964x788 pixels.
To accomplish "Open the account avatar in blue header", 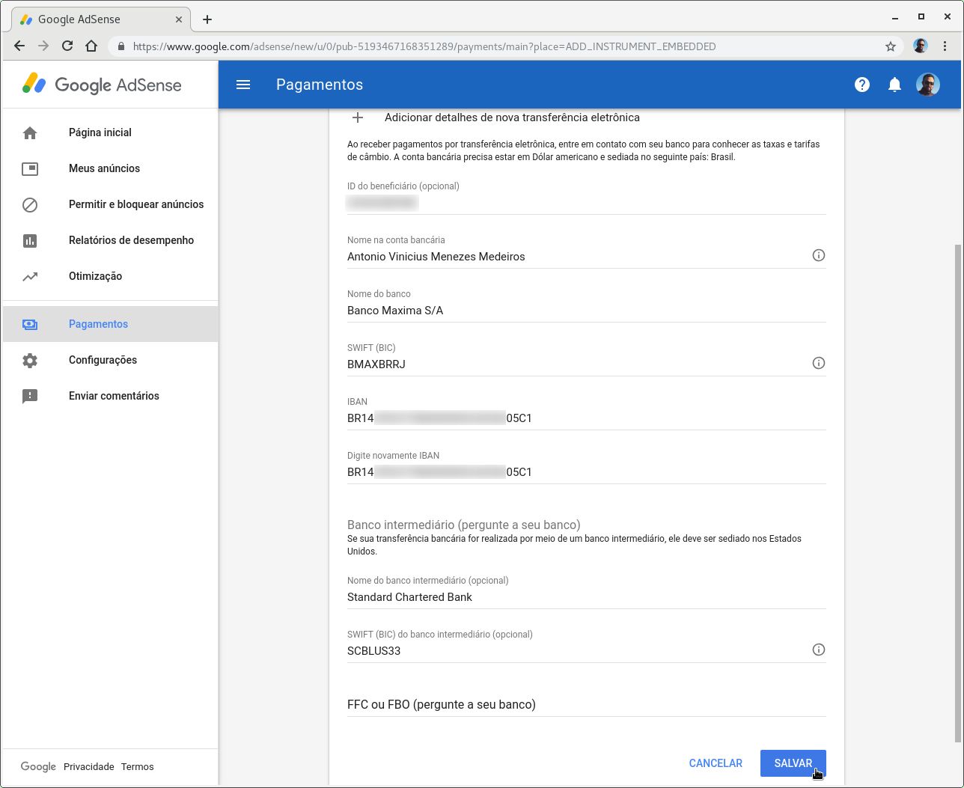I will (928, 85).
